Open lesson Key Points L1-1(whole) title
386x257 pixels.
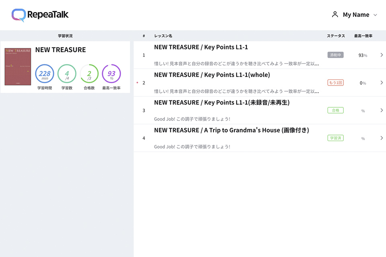(x=212, y=75)
